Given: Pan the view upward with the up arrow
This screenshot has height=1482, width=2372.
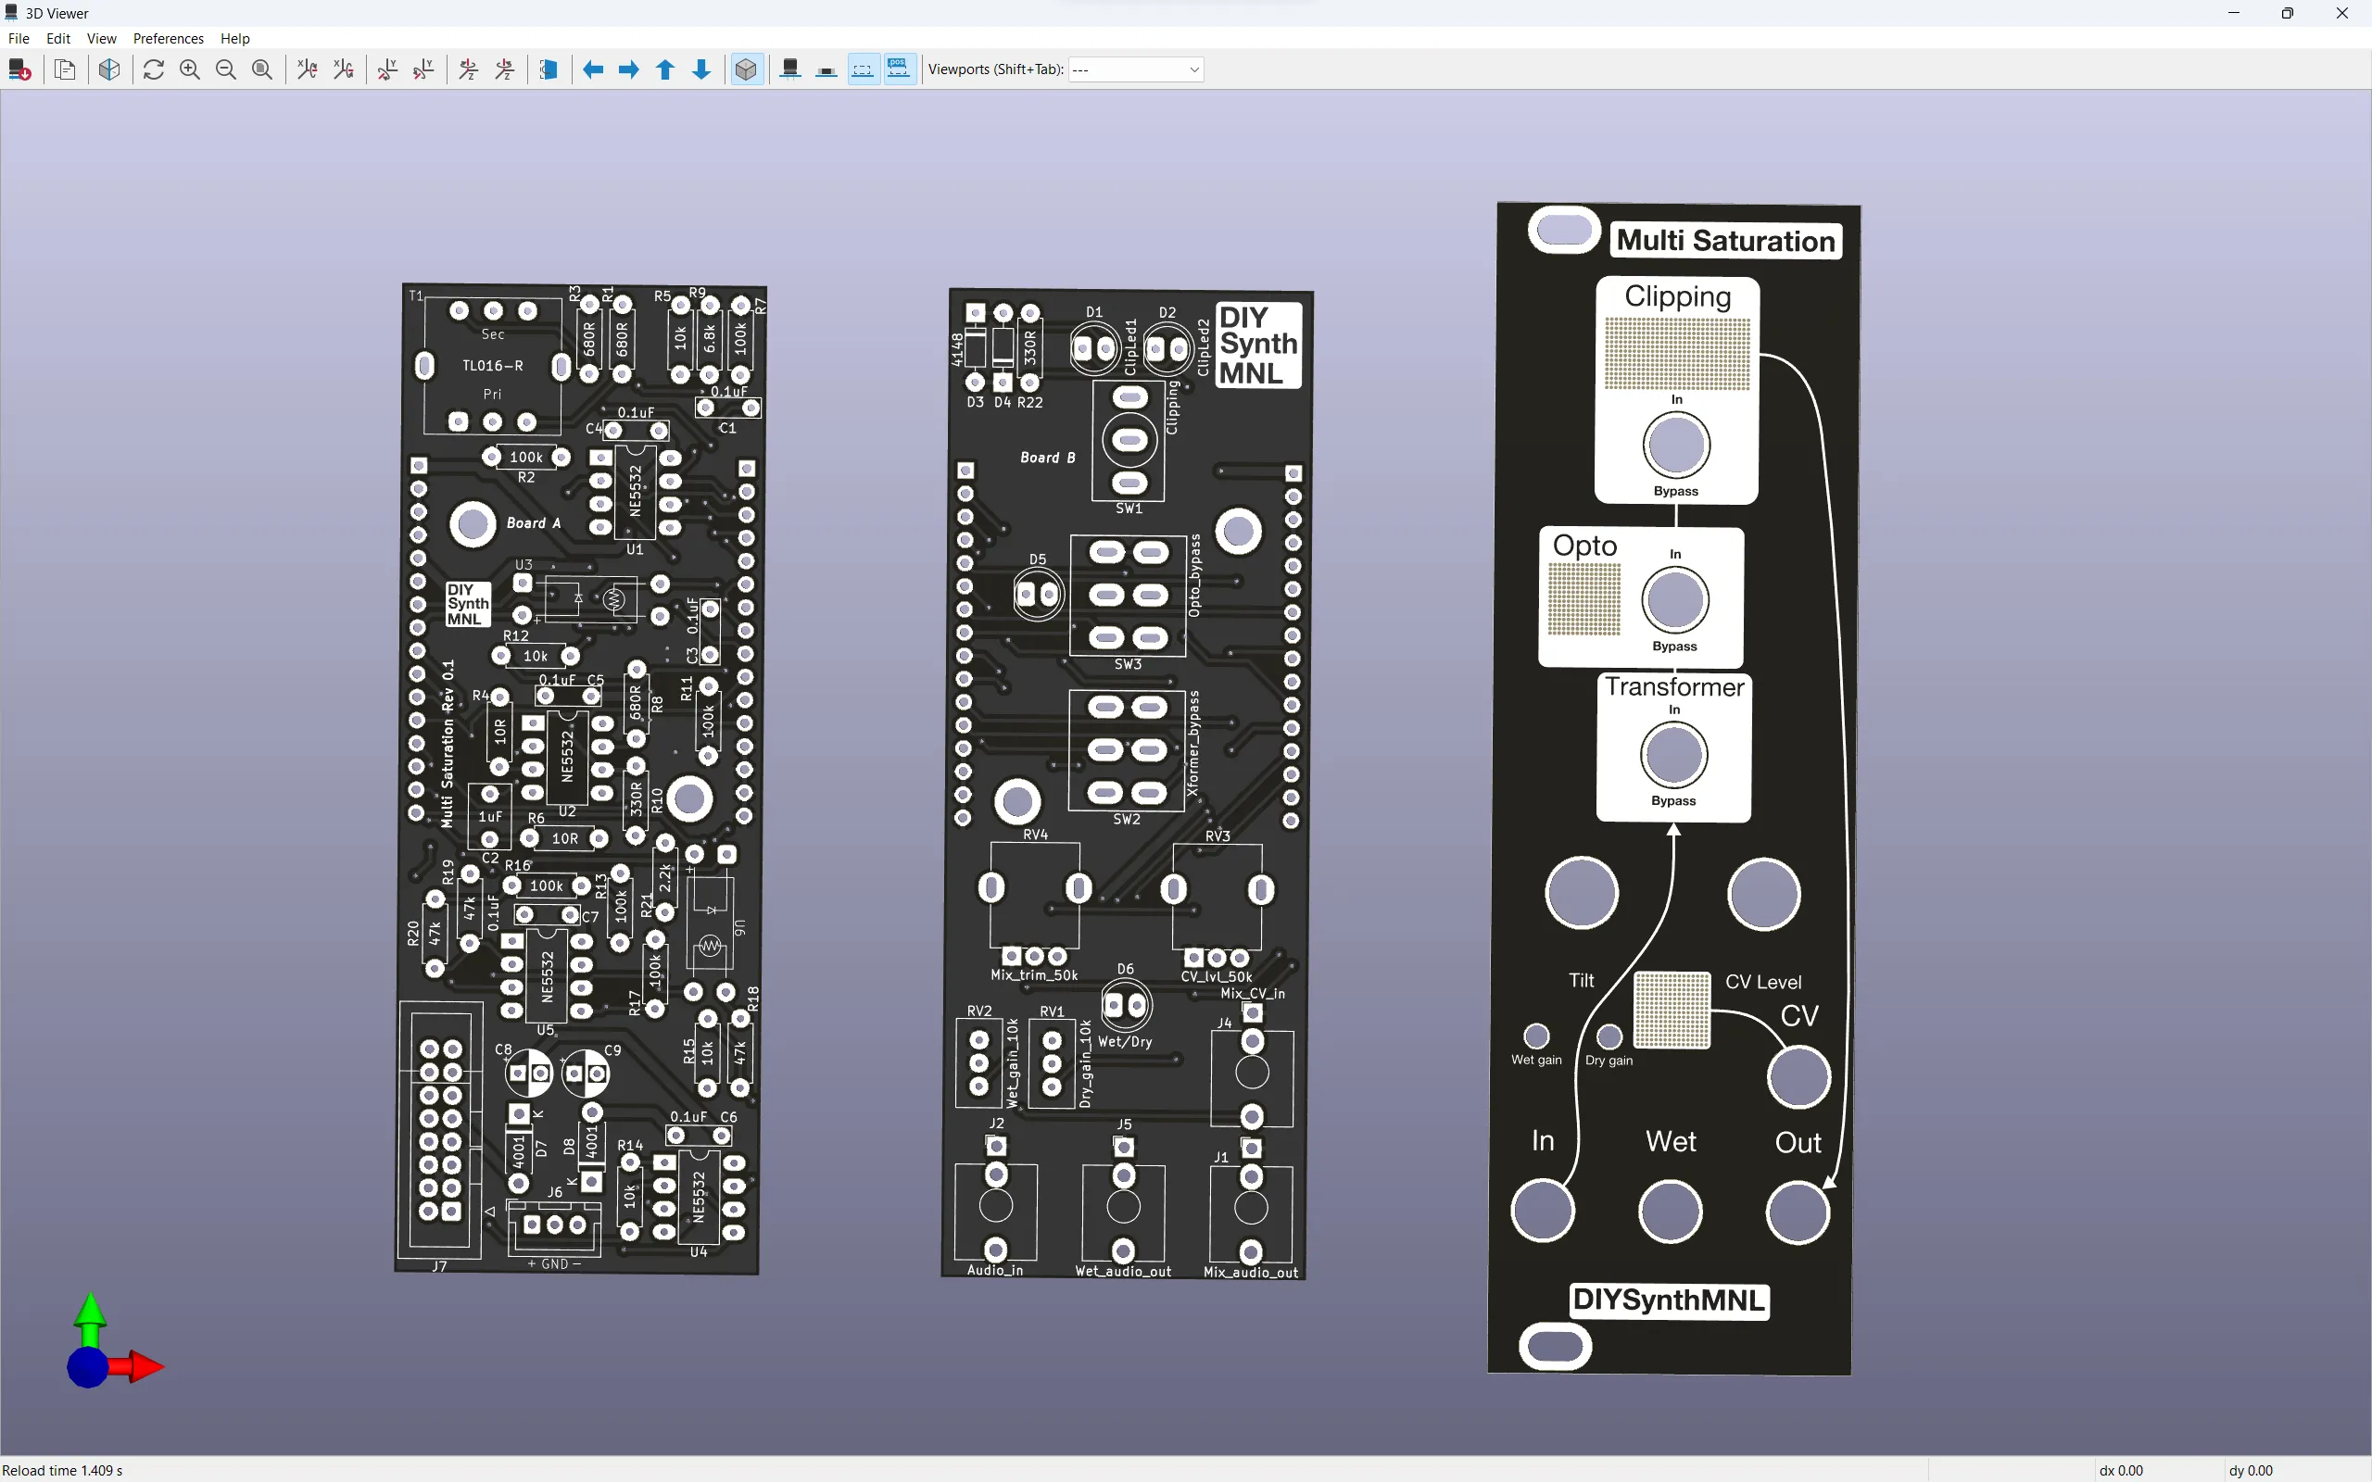Looking at the screenshot, I should [x=665, y=69].
